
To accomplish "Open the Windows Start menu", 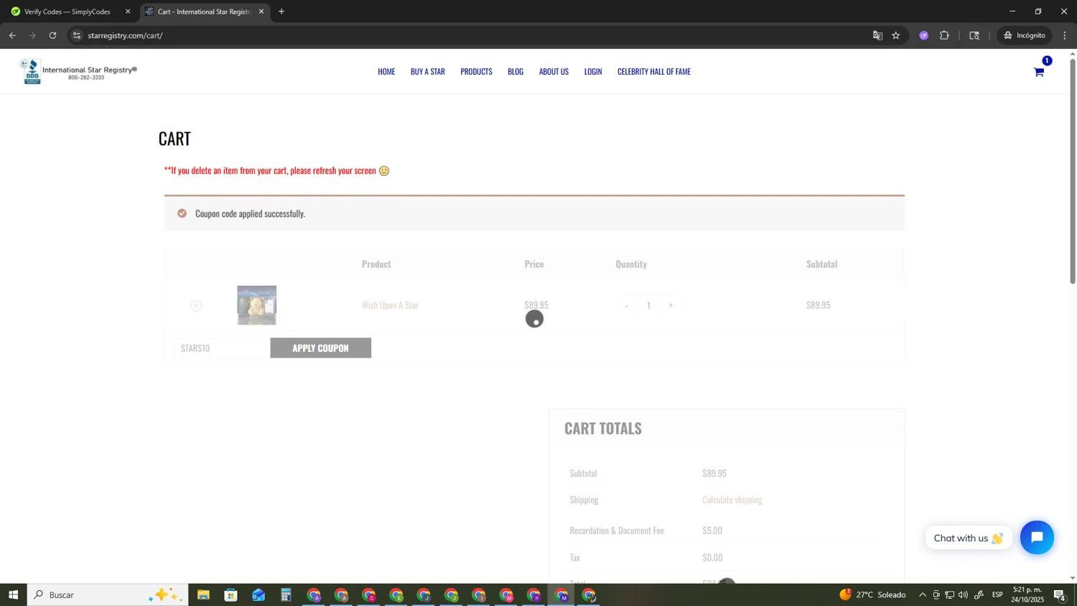I will point(13,595).
